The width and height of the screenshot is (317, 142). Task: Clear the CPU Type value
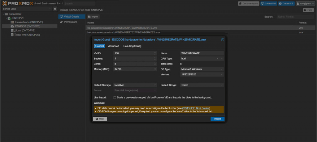pyautogui.click(x=218, y=58)
